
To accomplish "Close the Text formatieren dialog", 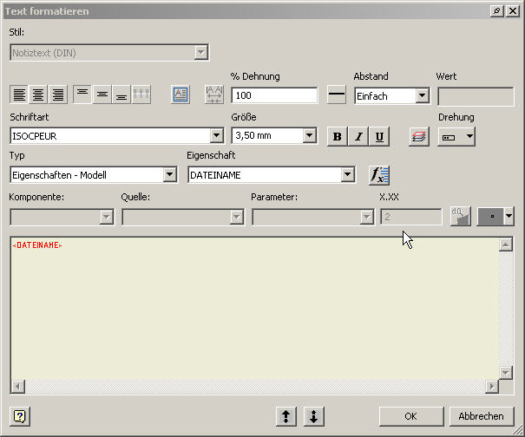I will (x=513, y=11).
